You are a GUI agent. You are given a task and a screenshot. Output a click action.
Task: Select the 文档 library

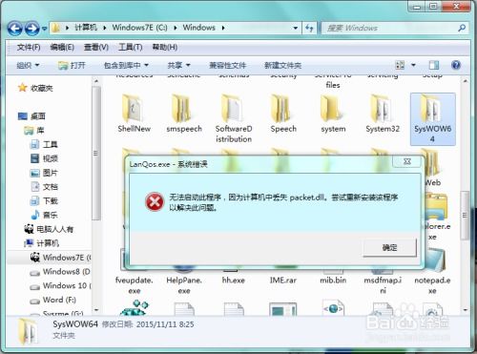44,187
